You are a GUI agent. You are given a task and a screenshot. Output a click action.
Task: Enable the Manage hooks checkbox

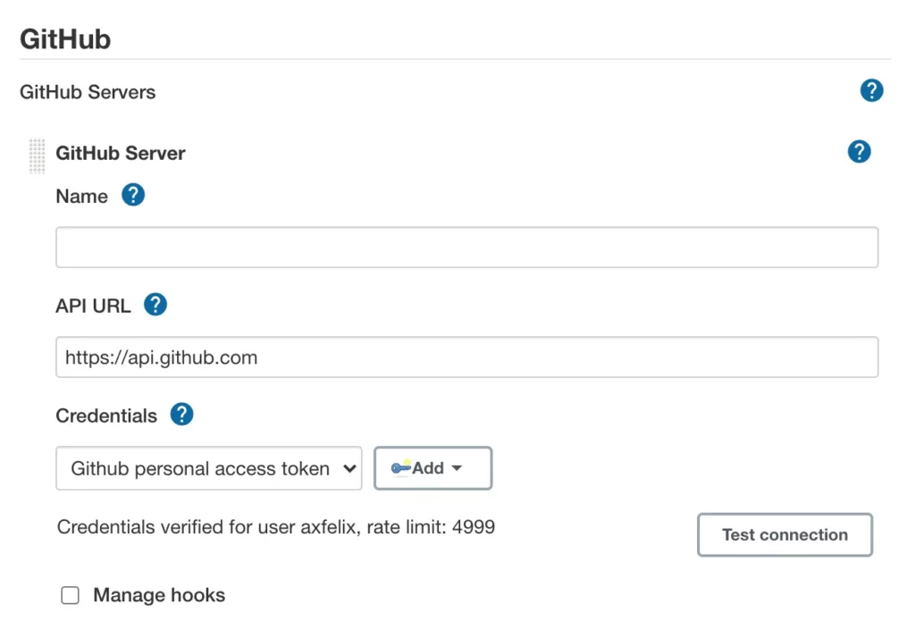click(x=70, y=596)
